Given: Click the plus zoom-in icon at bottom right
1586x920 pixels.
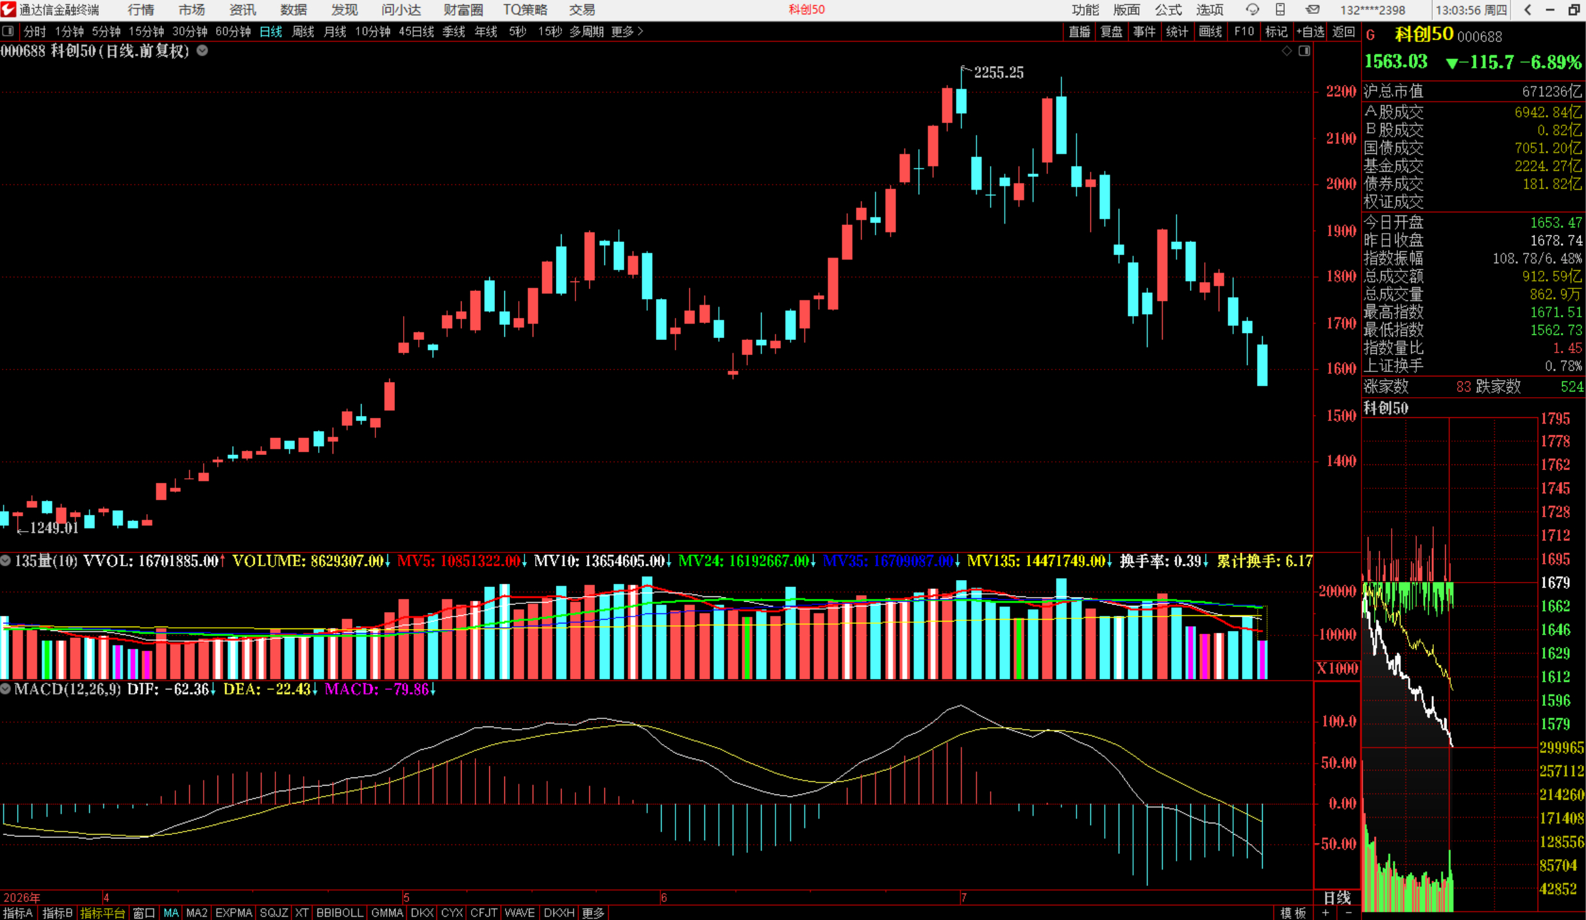Looking at the screenshot, I should tap(1326, 912).
